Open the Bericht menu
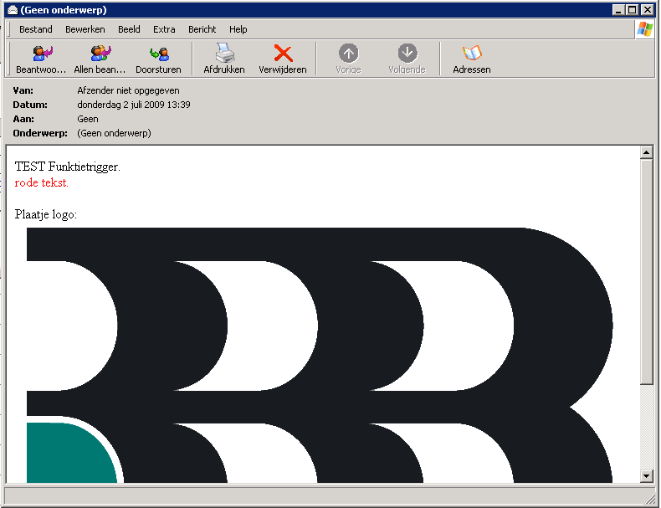 tap(202, 29)
